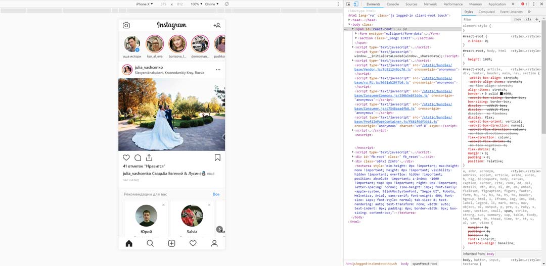Create a new post with plus icon
This screenshot has height=266, width=546.
(x=172, y=243)
